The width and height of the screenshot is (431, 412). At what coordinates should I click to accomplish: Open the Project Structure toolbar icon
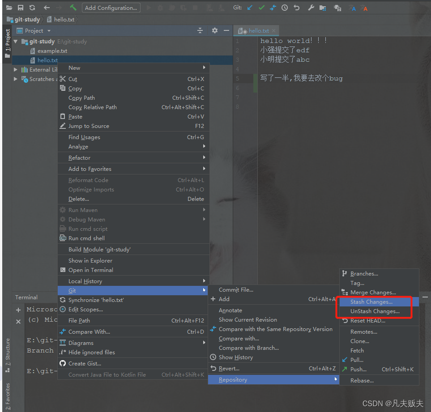(323, 8)
